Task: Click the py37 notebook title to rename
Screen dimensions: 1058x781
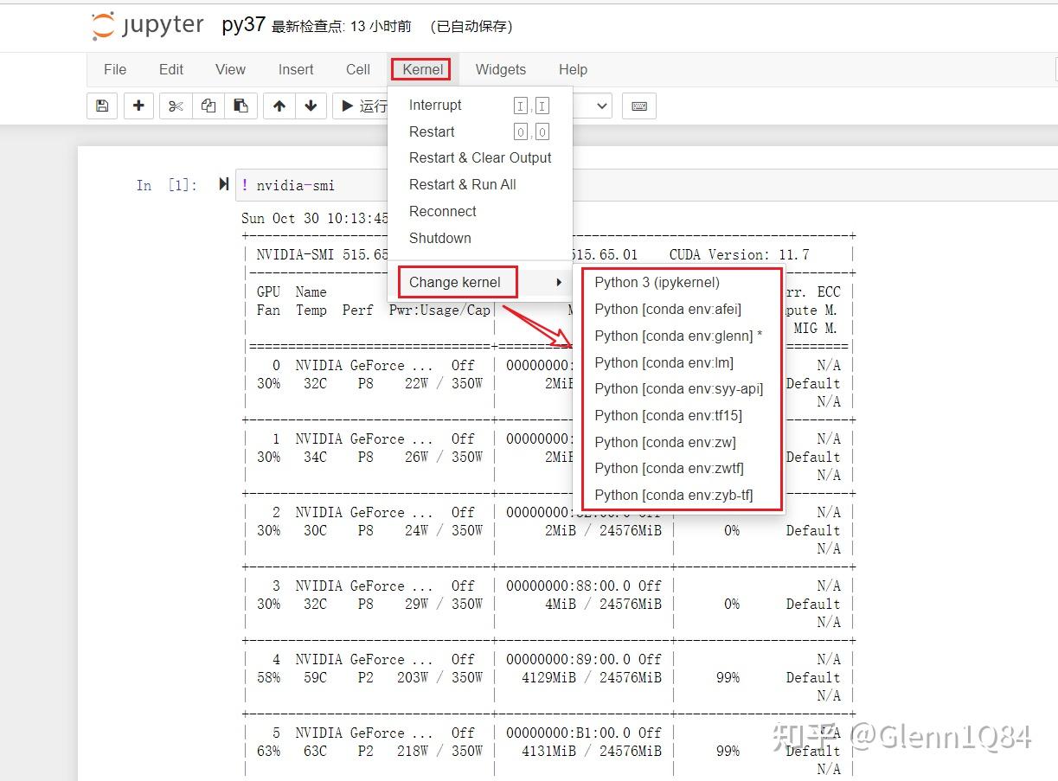Action: (243, 24)
